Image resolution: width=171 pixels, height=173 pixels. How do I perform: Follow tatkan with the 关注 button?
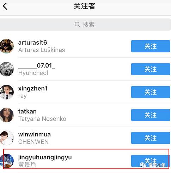151,115
